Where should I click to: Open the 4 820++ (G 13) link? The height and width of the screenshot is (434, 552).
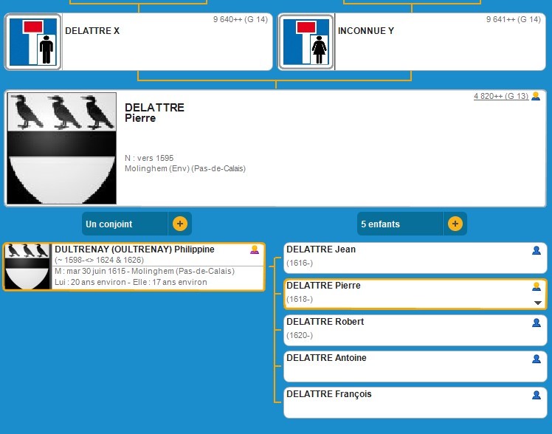tap(500, 97)
